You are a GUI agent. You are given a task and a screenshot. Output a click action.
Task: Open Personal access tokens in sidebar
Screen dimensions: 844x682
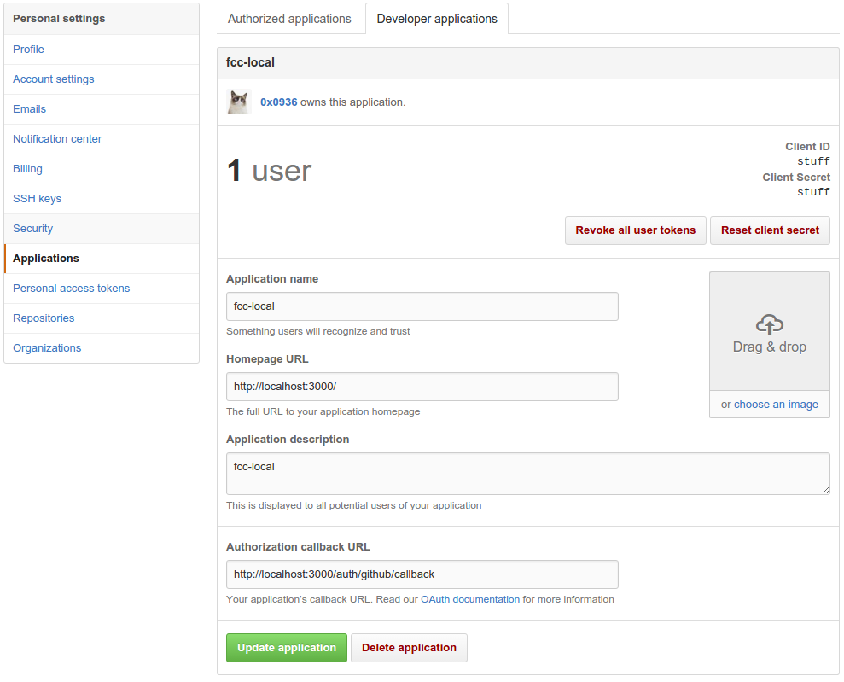point(71,289)
